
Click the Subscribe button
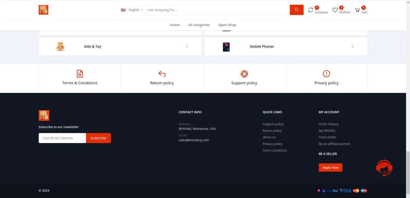(x=98, y=138)
